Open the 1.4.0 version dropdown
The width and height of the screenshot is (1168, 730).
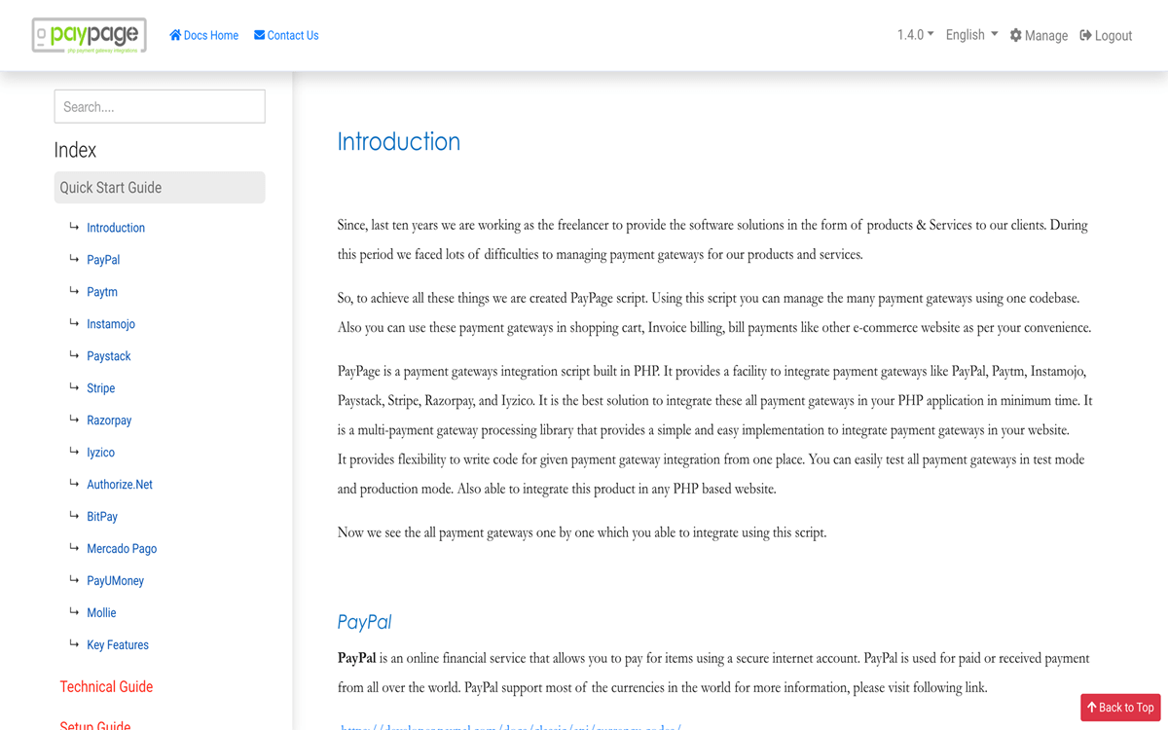coord(913,33)
